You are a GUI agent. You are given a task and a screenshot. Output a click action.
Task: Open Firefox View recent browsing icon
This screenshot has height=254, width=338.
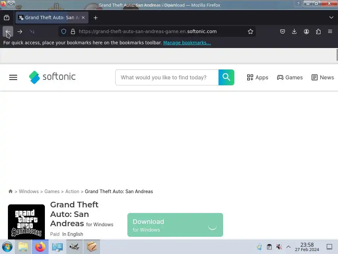point(7,18)
